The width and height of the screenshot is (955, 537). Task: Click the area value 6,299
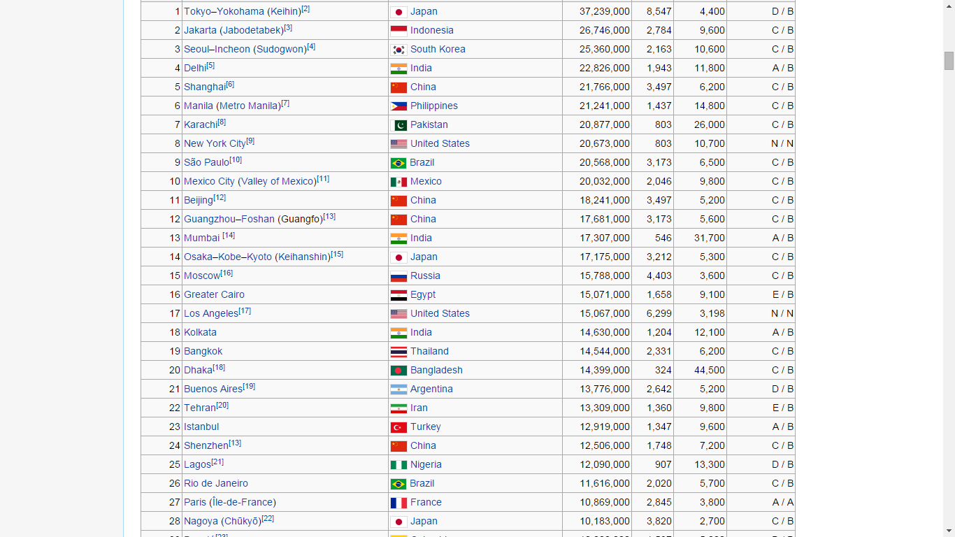[659, 314]
